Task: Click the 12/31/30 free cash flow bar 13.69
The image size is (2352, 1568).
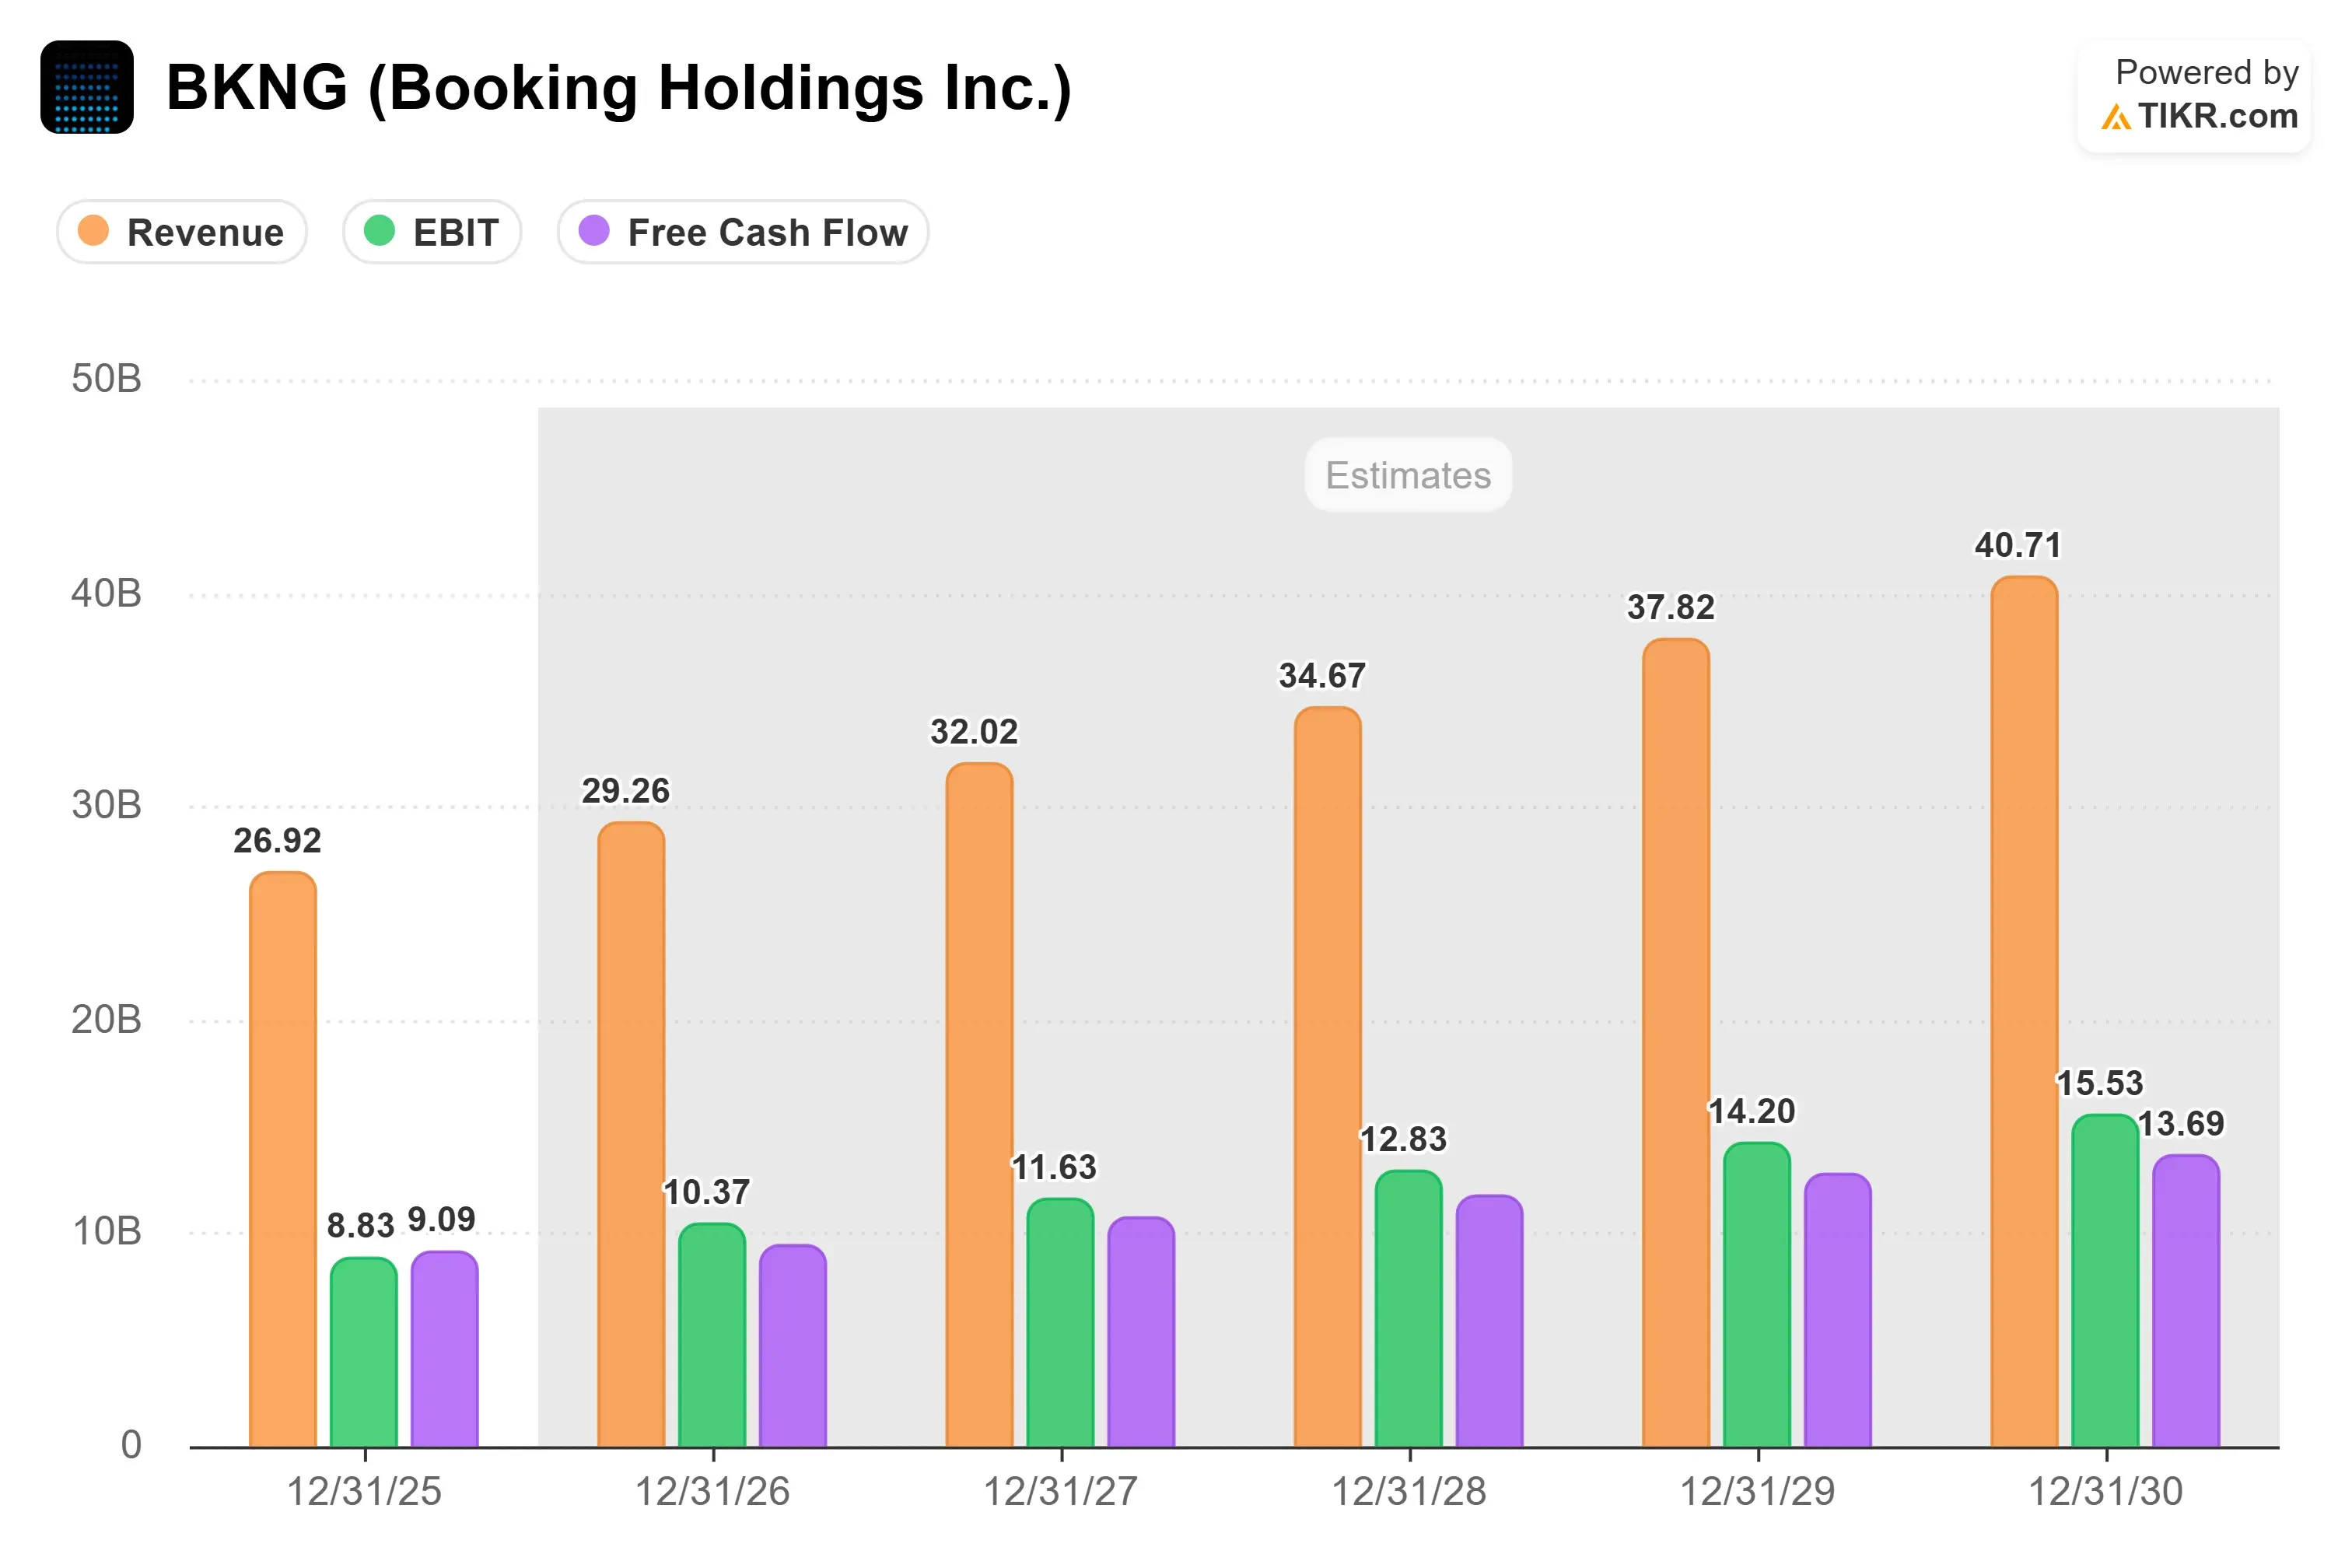Action: pos(2186,1301)
